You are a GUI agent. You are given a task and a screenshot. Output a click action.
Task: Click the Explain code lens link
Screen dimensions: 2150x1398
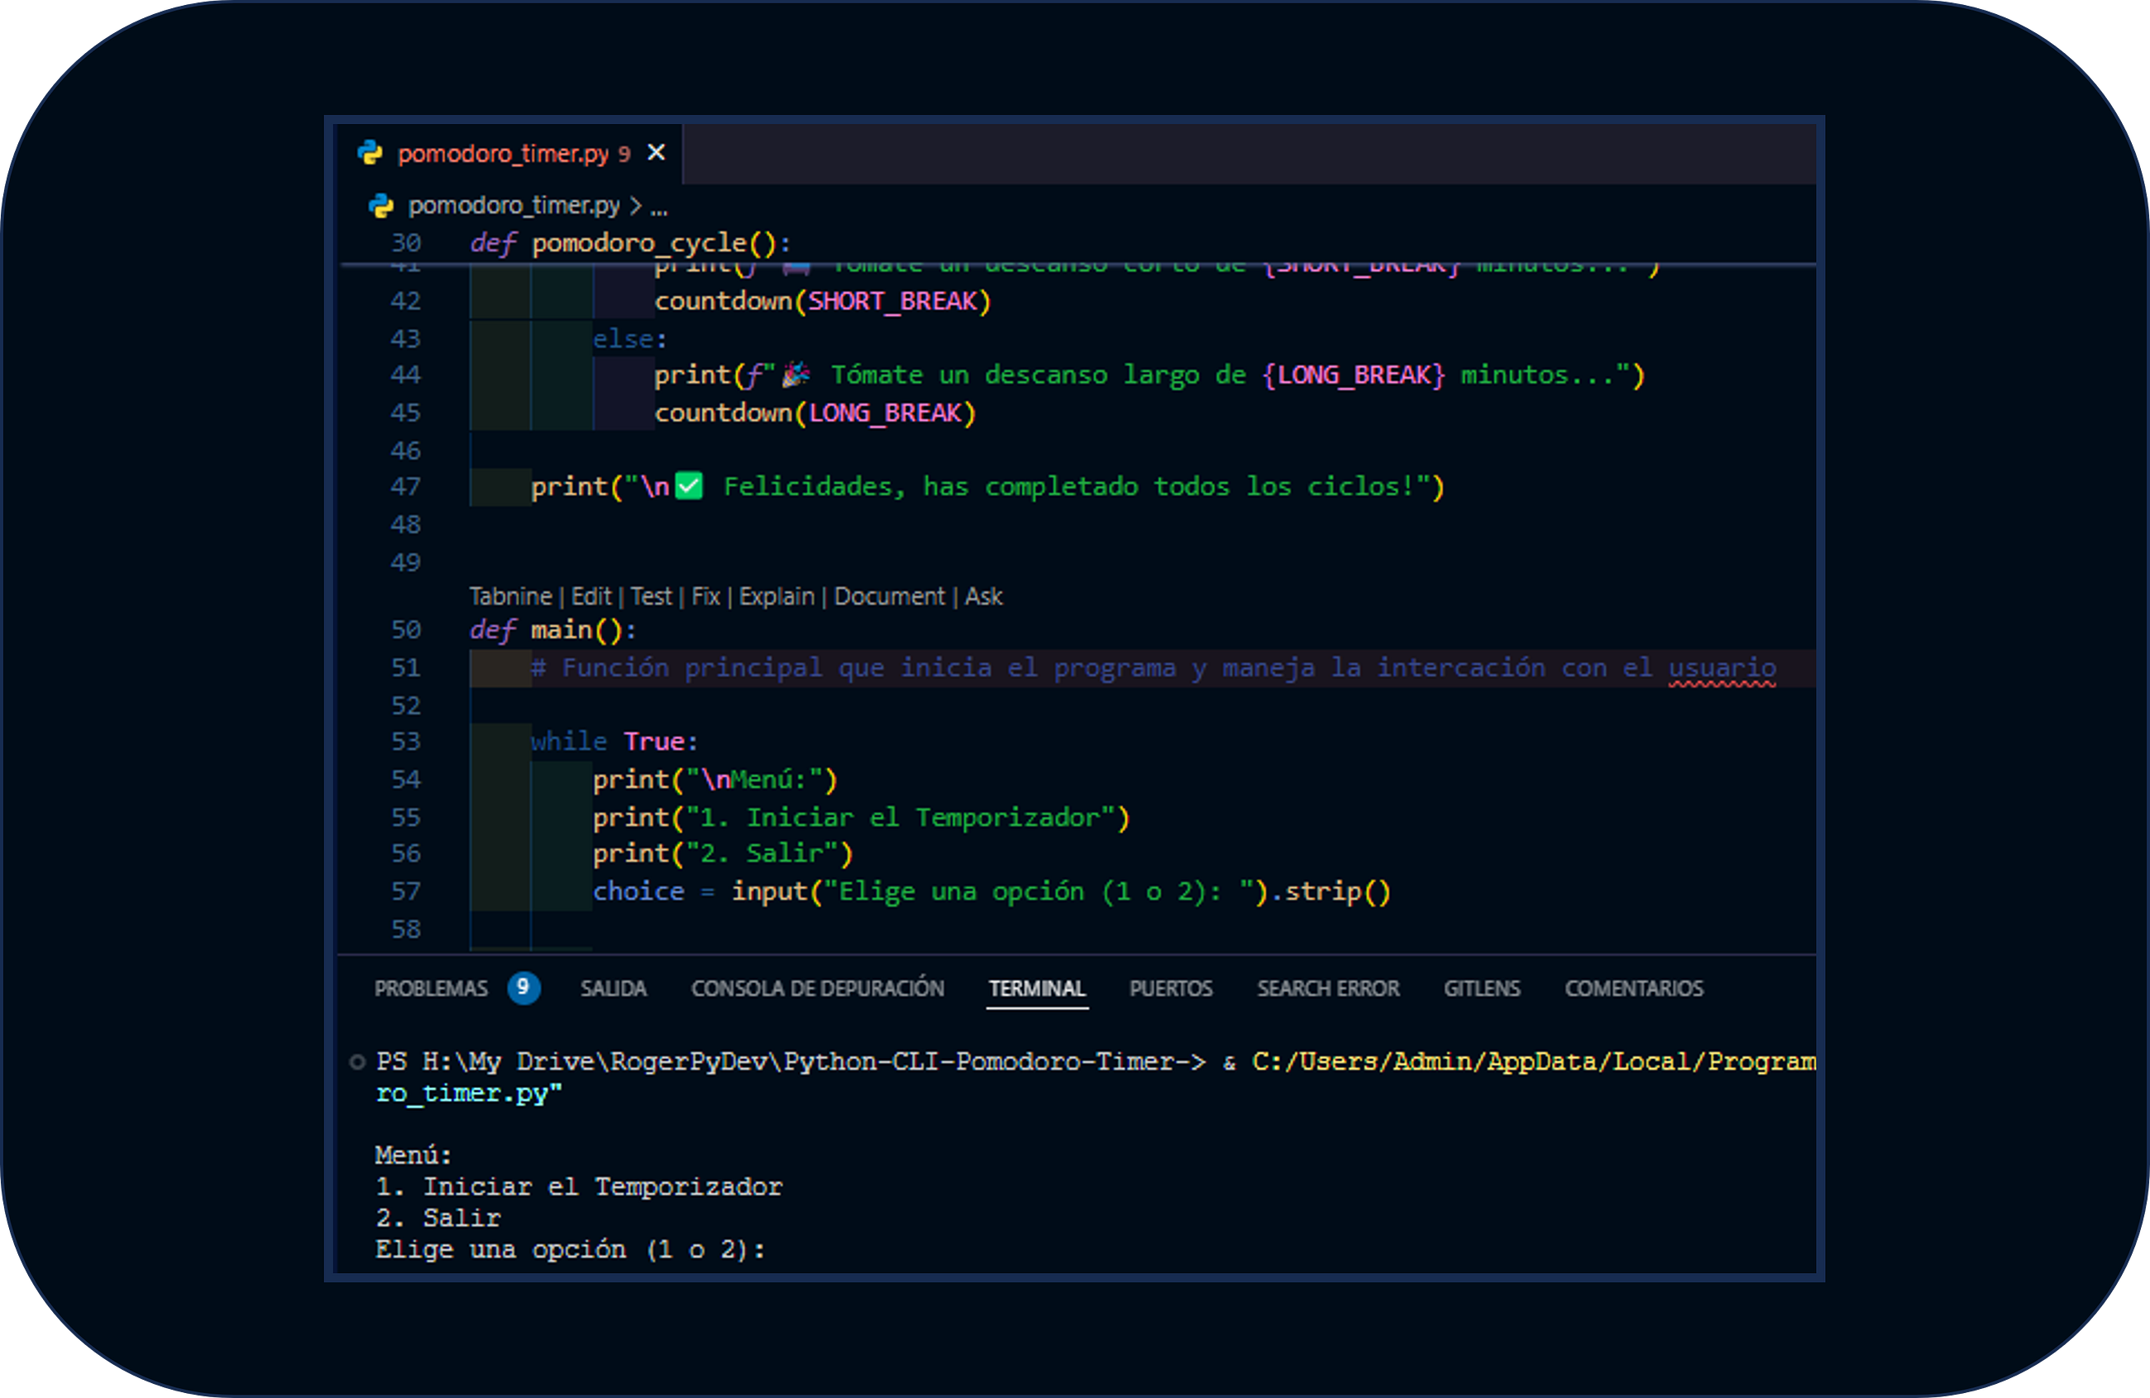click(776, 596)
